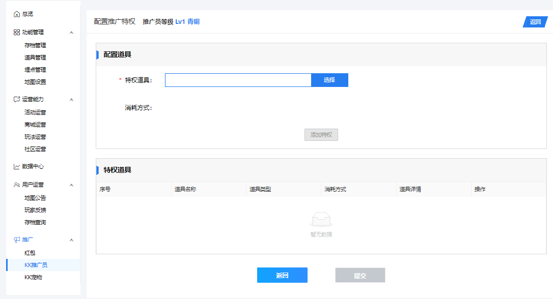Click the 数据中心 chart icon

(x=17, y=166)
